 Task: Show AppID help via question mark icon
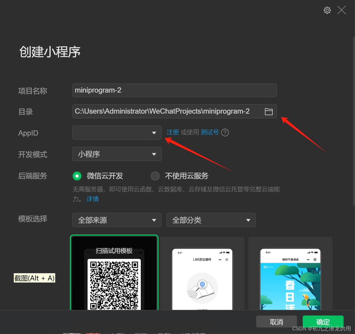coord(225,132)
